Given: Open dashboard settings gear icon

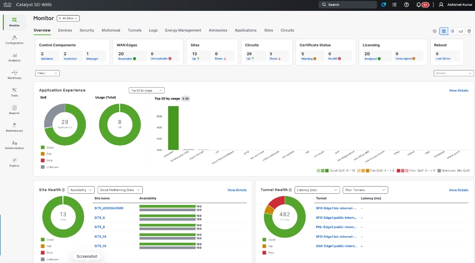Looking at the screenshot, I should click(434, 31).
